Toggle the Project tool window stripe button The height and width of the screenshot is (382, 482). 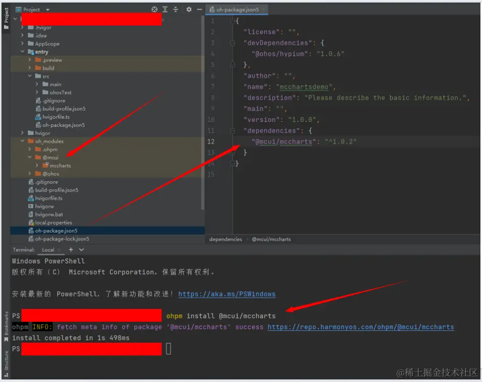[x=6, y=18]
